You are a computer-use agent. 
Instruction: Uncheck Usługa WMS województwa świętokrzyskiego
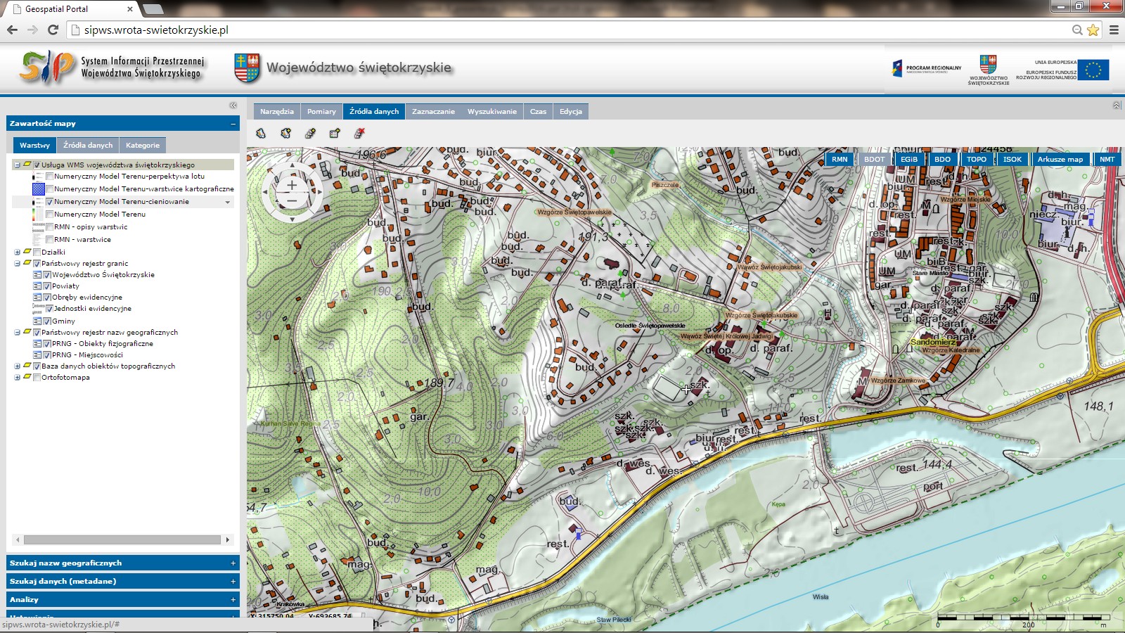[37, 165]
